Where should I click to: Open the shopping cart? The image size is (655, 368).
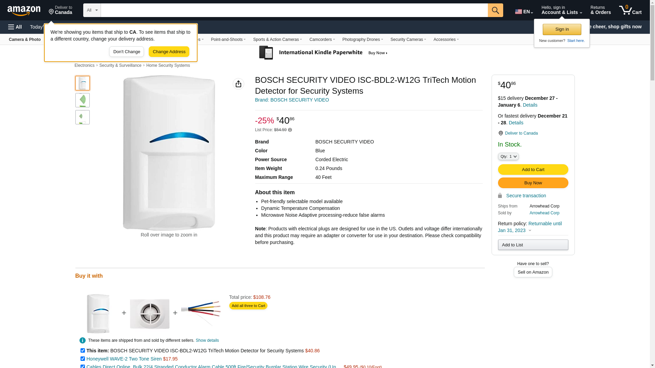tap(630, 10)
